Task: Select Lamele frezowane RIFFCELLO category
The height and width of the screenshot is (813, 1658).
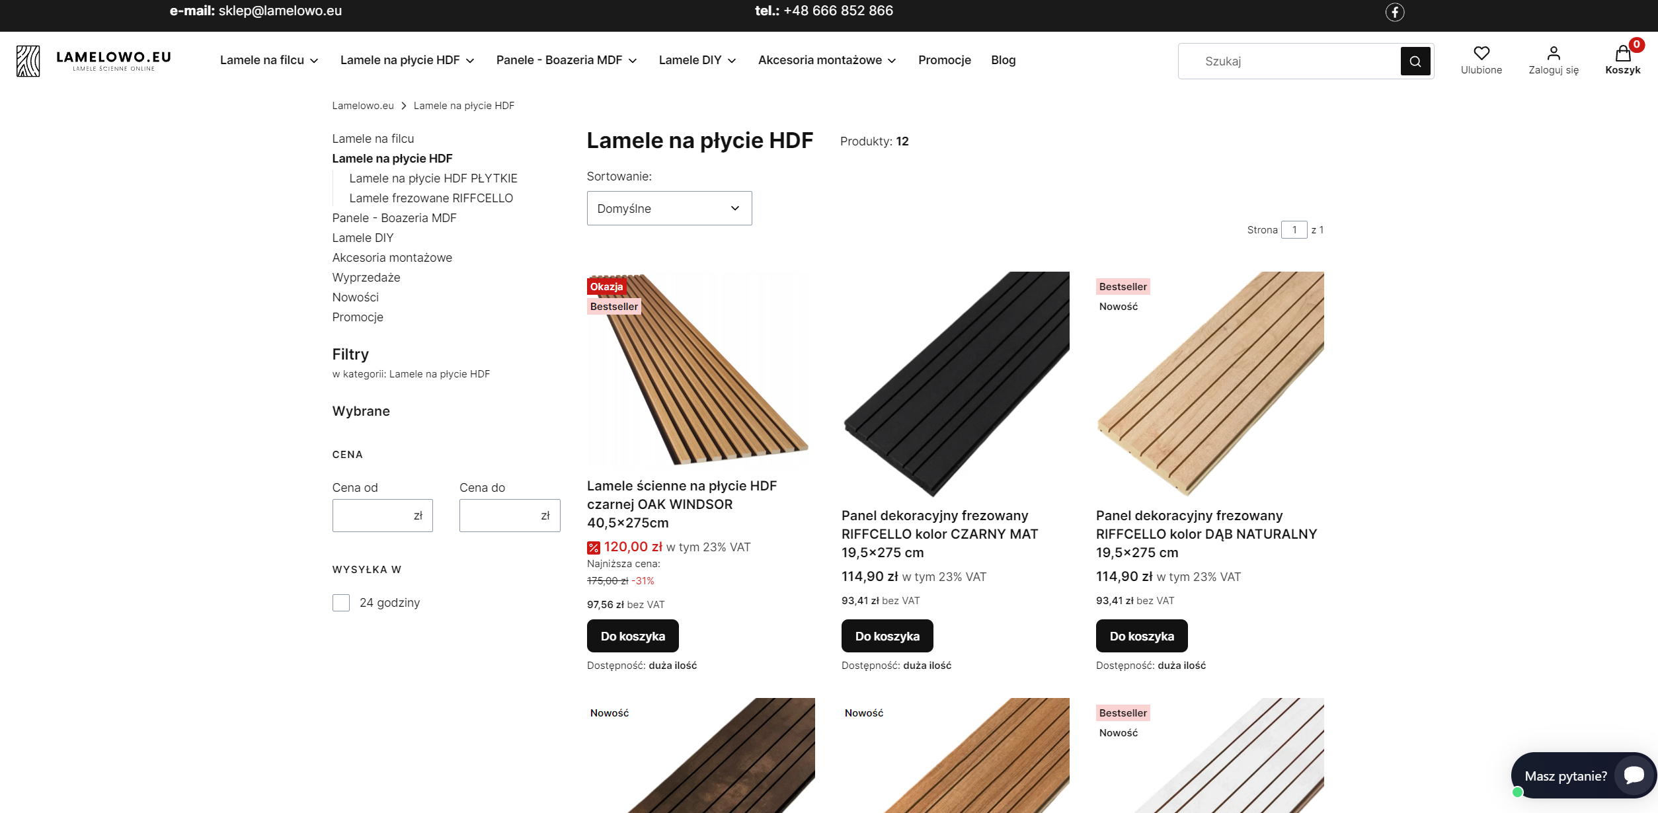Action: [x=430, y=198]
